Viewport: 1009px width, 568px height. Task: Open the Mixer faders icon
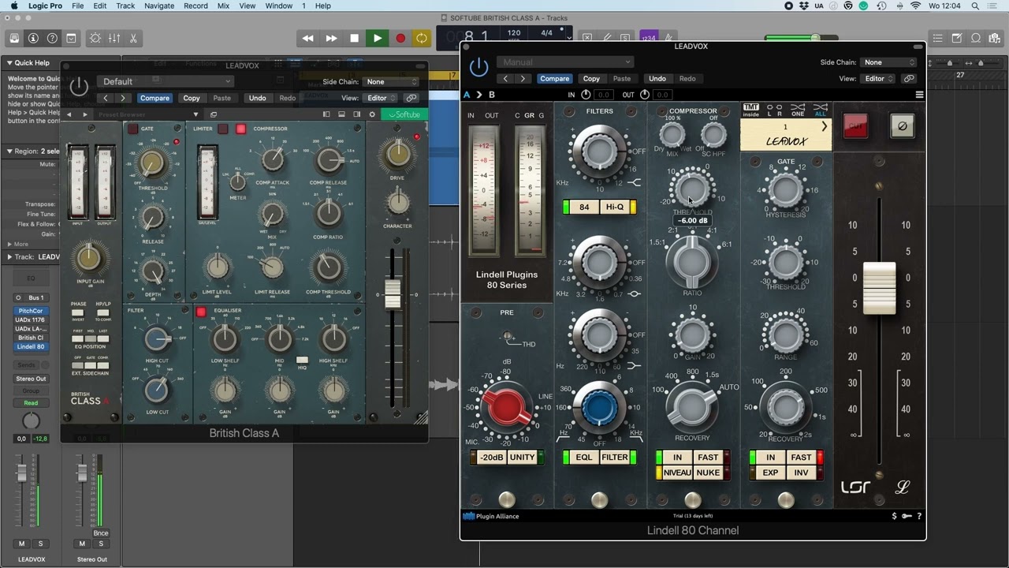(x=114, y=38)
